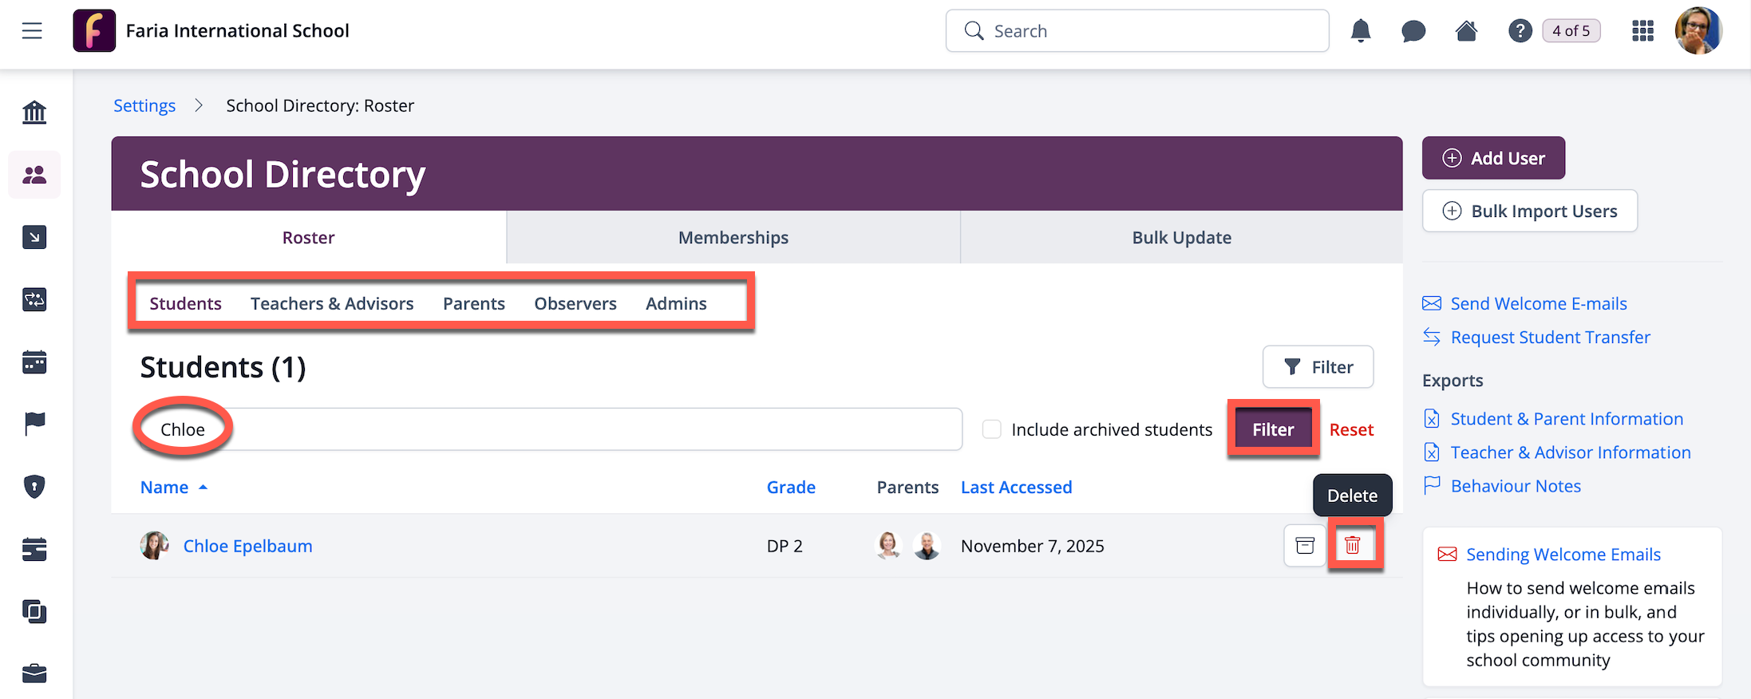Reset the student filter
The height and width of the screenshot is (699, 1751).
click(x=1351, y=429)
